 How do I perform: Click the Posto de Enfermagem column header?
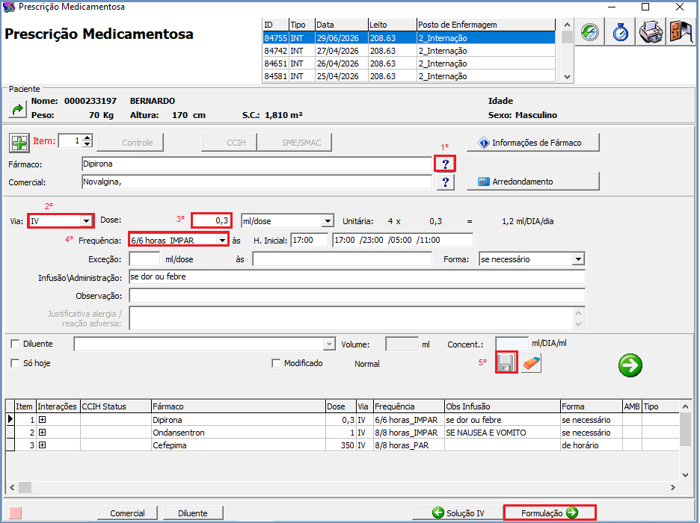485,25
